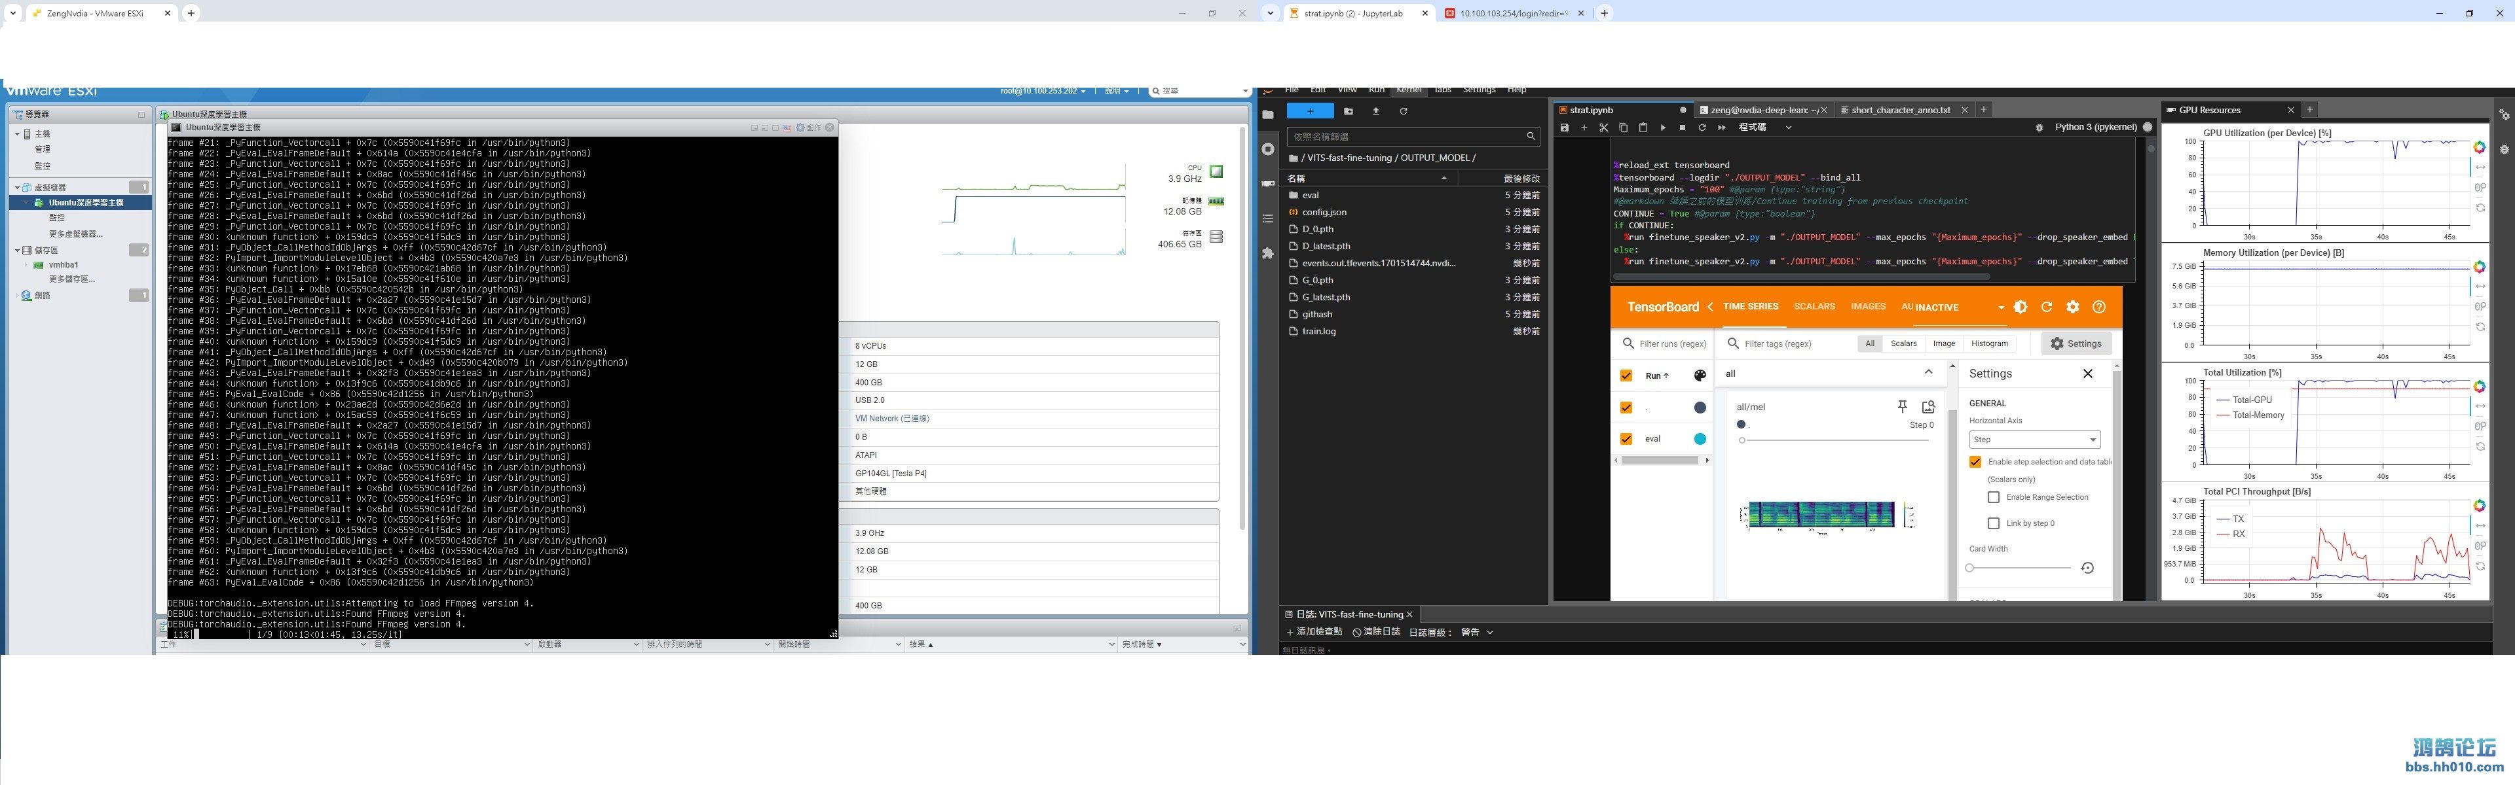
Task: Cut the selected notebook cell
Action: (1603, 128)
